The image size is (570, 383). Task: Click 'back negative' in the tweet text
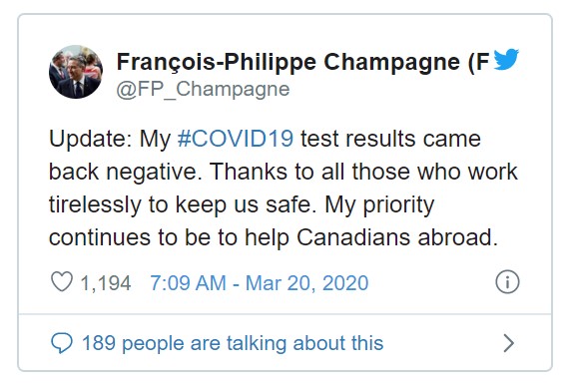(x=125, y=172)
